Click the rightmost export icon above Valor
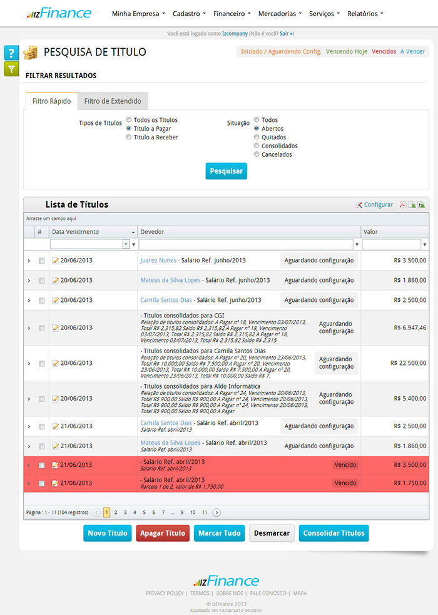Image resolution: width=438 pixels, height=615 pixels. [422, 205]
